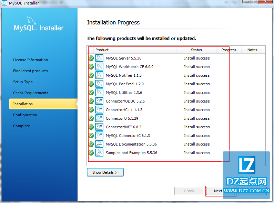274x203 pixels.
Task: Click the Progress column header
Action: [229, 50]
